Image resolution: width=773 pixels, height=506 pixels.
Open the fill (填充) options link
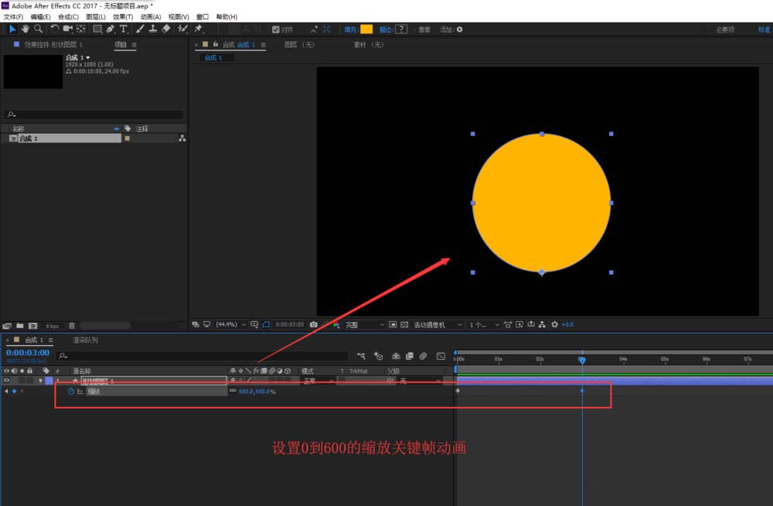pyautogui.click(x=350, y=29)
